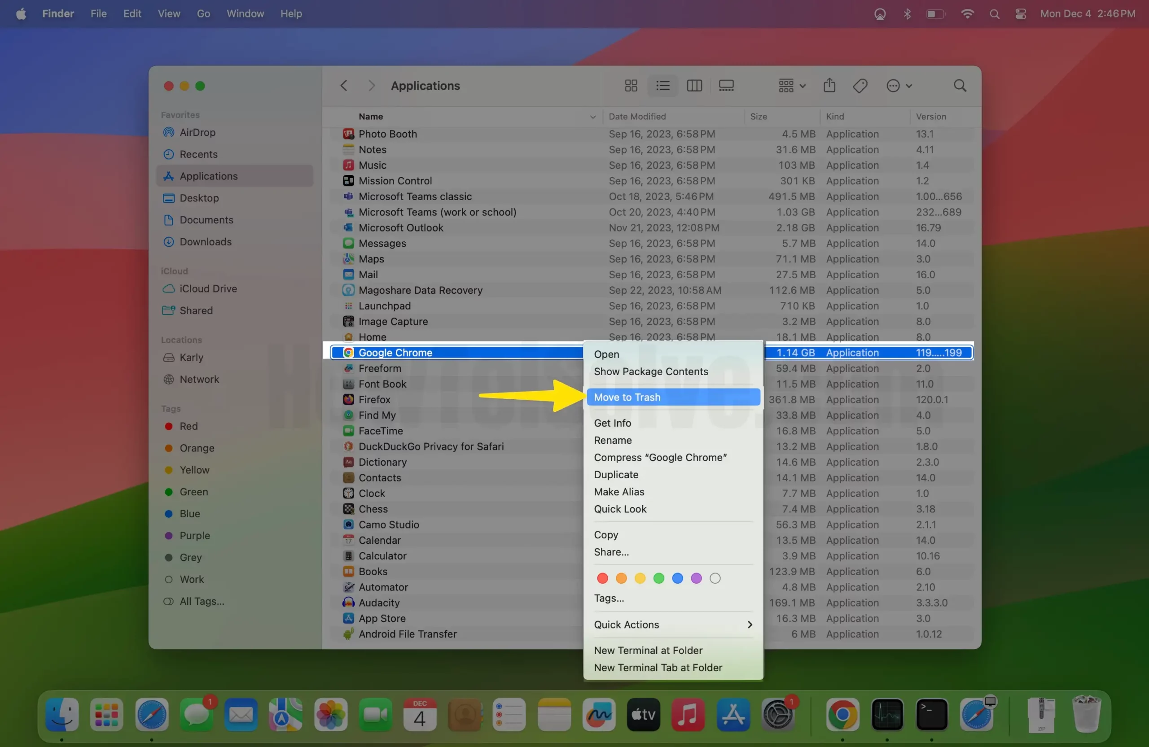Choose New Terminal at Folder
The width and height of the screenshot is (1149, 747).
pos(648,651)
